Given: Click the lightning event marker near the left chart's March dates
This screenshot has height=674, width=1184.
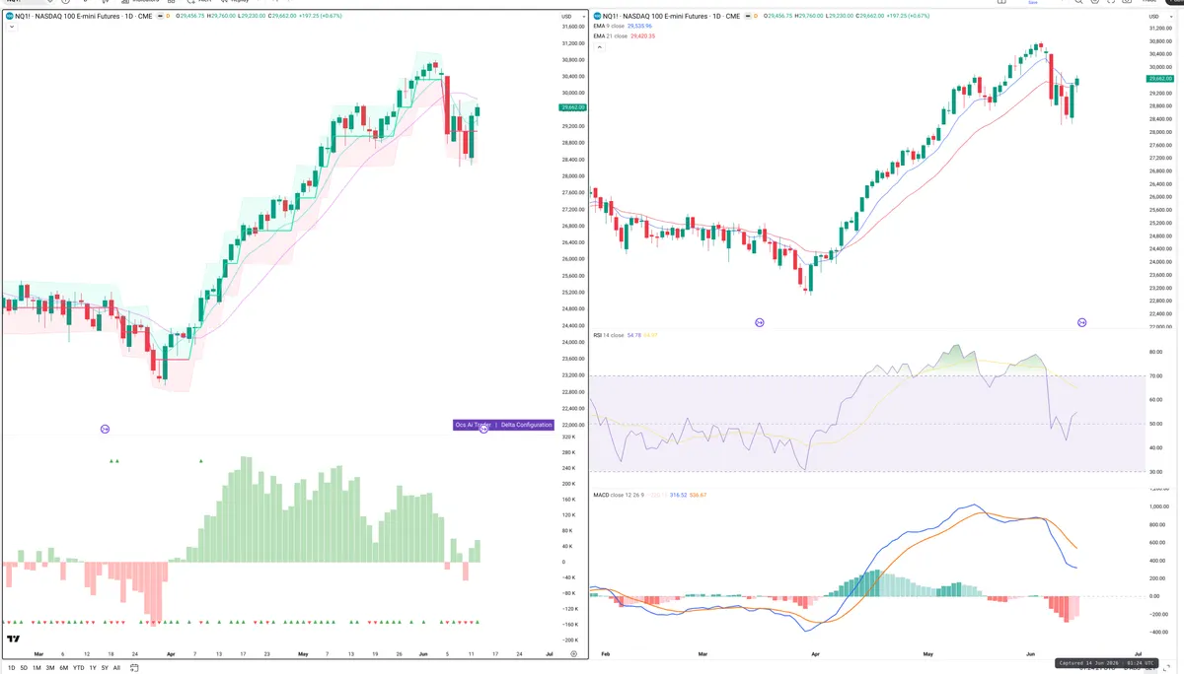Looking at the screenshot, I should coord(105,429).
